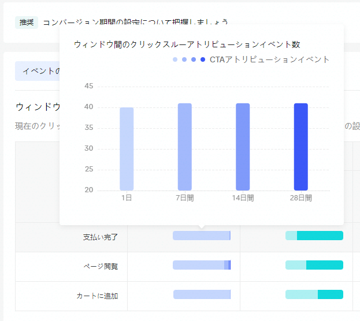Click teal bar in カートに追加 row
360x321 pixels.
point(314,294)
